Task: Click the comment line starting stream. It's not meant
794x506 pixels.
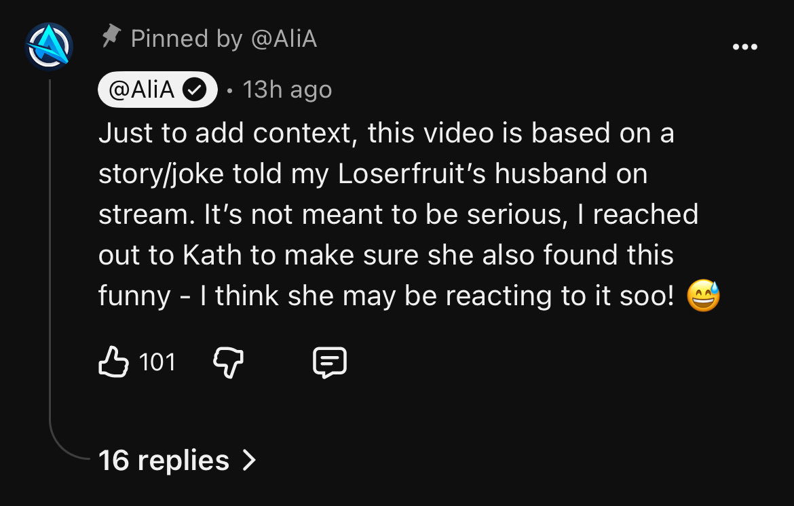Action: (x=398, y=214)
